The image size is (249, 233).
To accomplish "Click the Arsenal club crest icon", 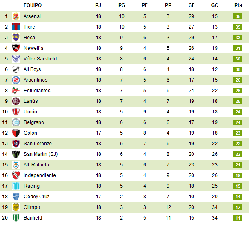I will click(x=16, y=16).
